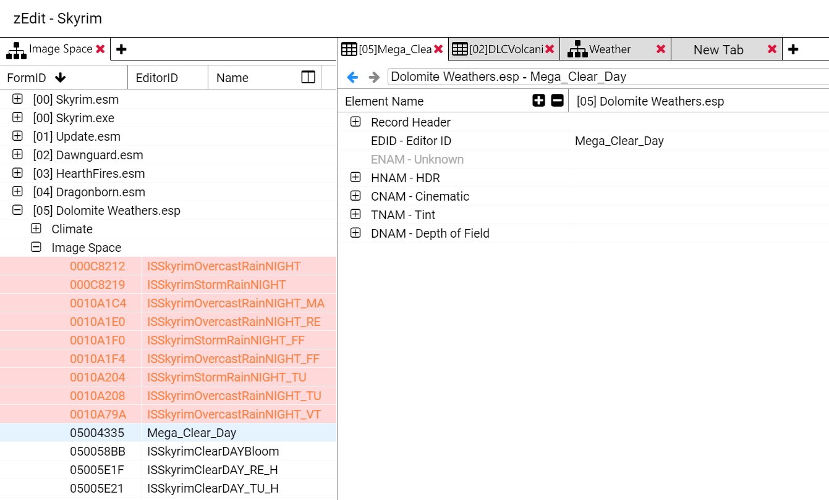Switch to the Weather tab
This screenshot has width=829, height=500.
[x=615, y=49]
